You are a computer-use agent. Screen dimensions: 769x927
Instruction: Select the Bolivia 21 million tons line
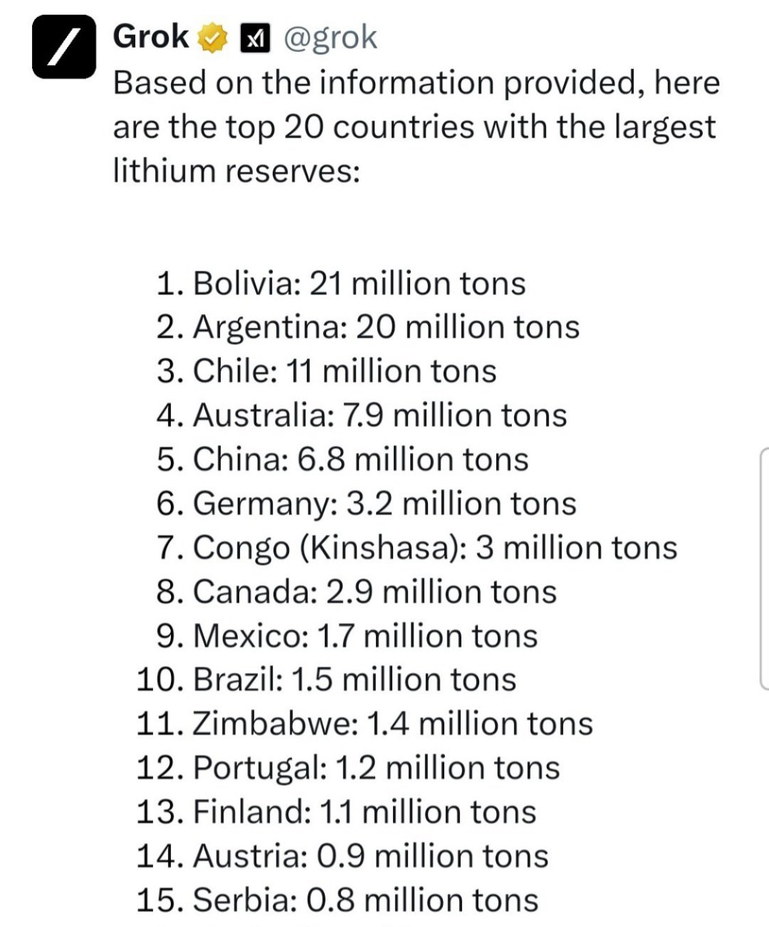point(341,283)
